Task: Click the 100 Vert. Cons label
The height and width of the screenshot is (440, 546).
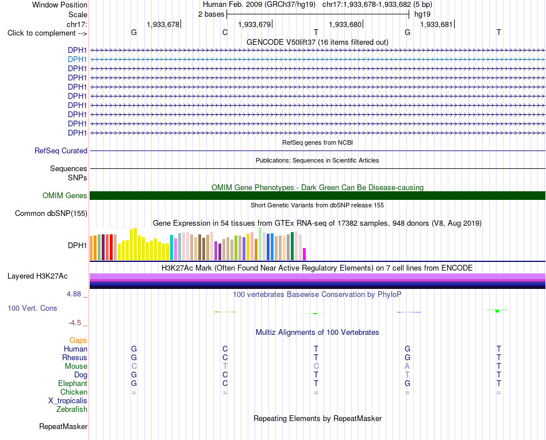Action: tap(32, 308)
